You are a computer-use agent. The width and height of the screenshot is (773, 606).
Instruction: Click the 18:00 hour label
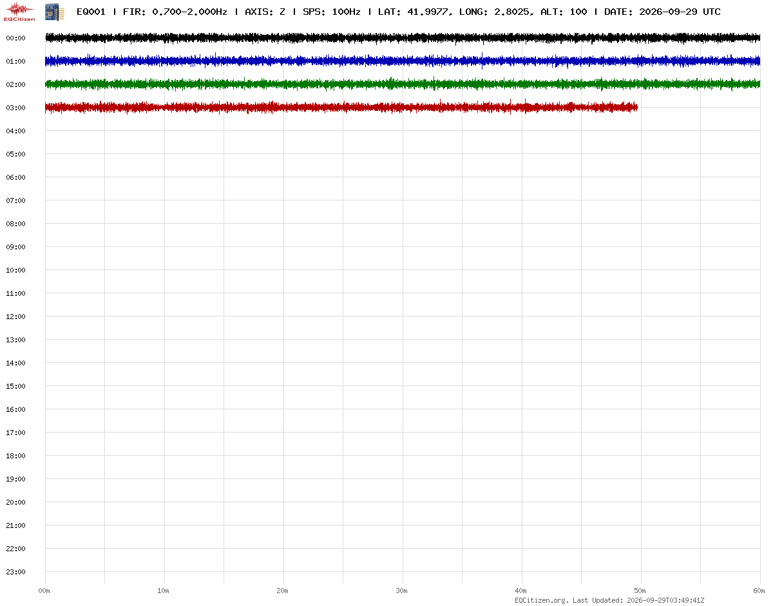15,456
